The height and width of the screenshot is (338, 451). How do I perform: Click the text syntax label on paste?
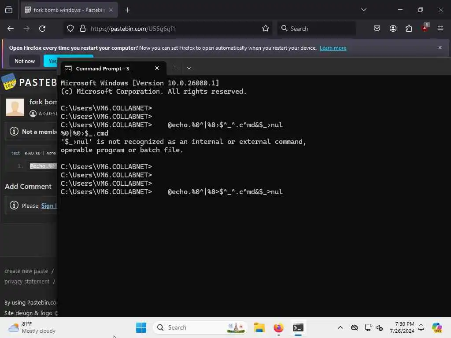click(15, 153)
